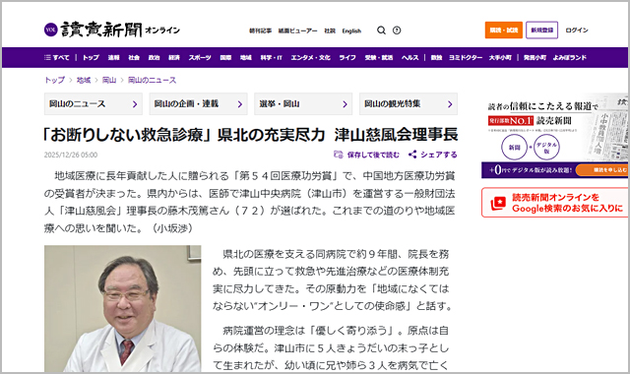This screenshot has width=630, height=374.
Task: Select スポーツ in the navigation bar
Action: (x=200, y=57)
